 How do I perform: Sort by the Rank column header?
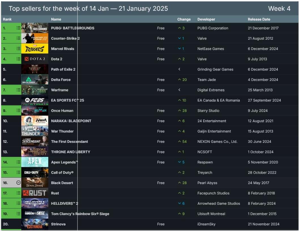[7, 19]
